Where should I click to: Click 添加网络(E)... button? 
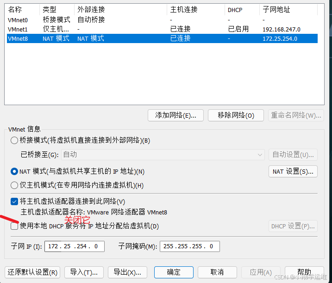175,115
